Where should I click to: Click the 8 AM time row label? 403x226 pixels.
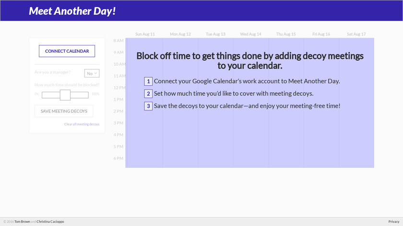(x=119, y=41)
